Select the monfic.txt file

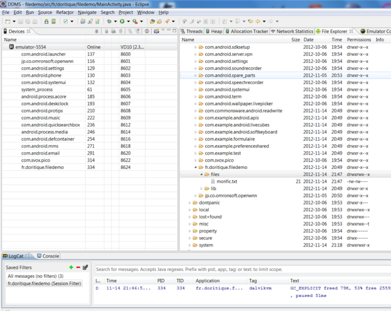point(226,181)
